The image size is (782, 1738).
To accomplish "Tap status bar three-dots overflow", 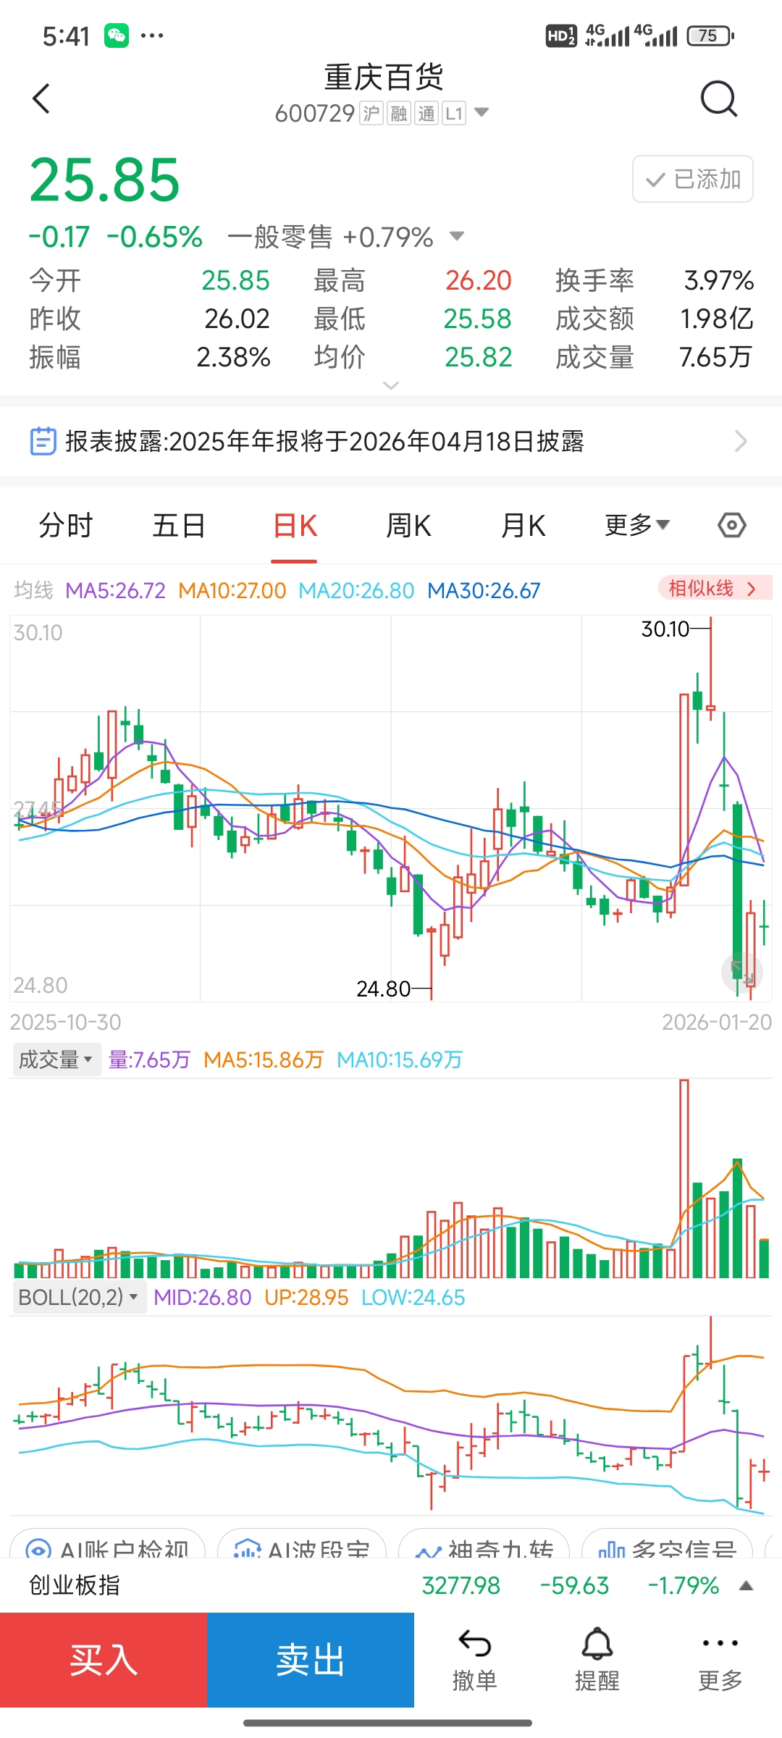I will [152, 35].
